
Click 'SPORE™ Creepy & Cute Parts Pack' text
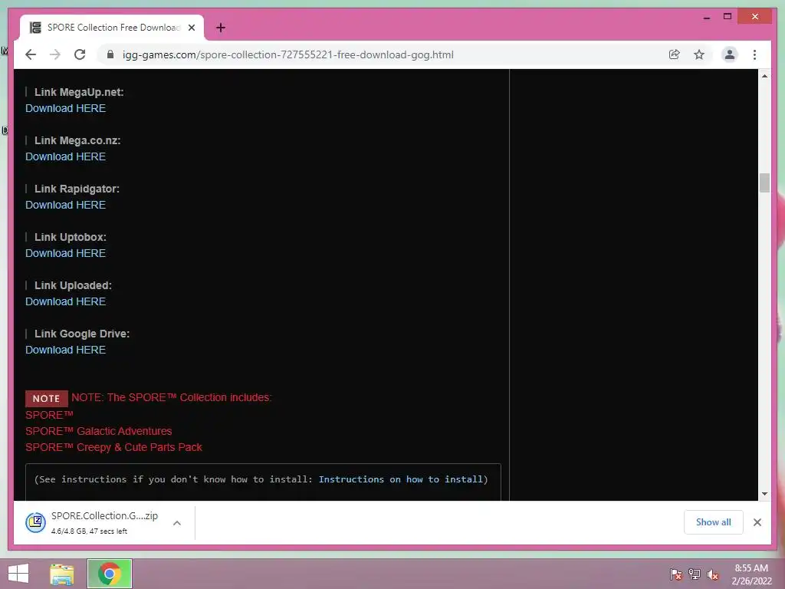point(113,447)
